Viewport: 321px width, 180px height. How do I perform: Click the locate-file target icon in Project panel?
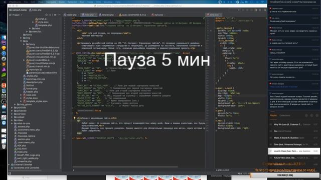pyautogui.click(x=47, y=15)
